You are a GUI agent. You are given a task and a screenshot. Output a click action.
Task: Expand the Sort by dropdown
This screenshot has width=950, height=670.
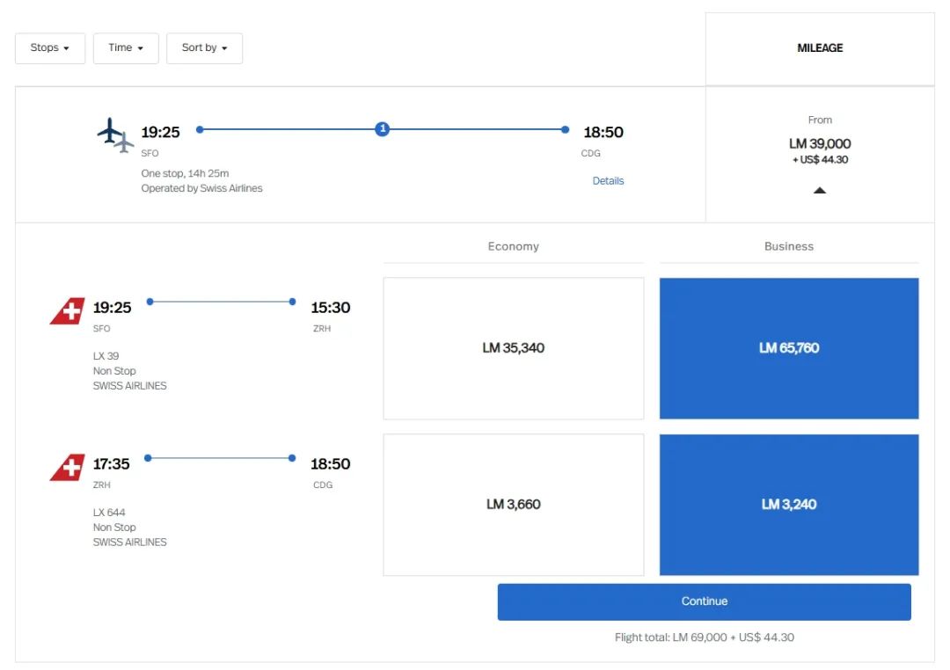click(204, 48)
